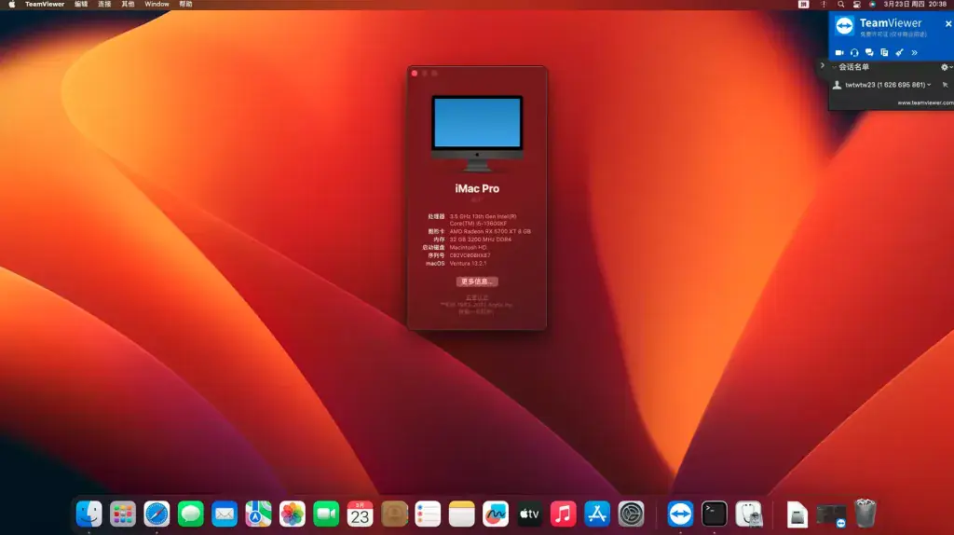The height and width of the screenshot is (535, 954).
Task: Click TeamViewer icon in the Dock
Action: [680, 514]
